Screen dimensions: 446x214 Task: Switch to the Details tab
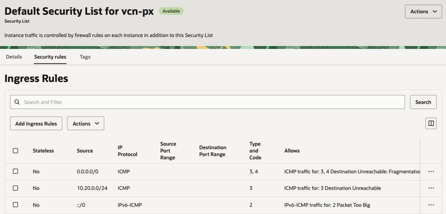(x=14, y=57)
